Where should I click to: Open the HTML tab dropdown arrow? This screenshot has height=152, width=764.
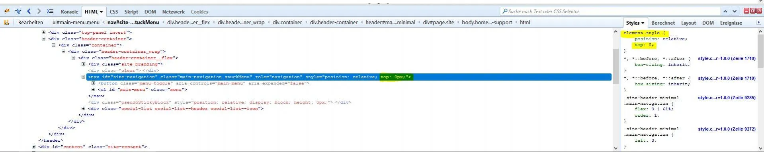(x=102, y=12)
